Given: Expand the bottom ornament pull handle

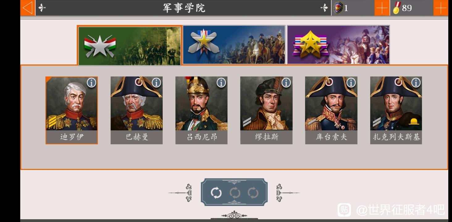Looking at the screenshot, I should pos(234,215).
